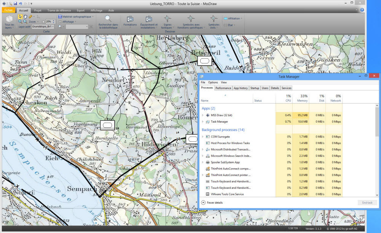The width and height of the screenshot is (381, 233).
Task: Select the pointer arrow tool
Action: (20, 16)
